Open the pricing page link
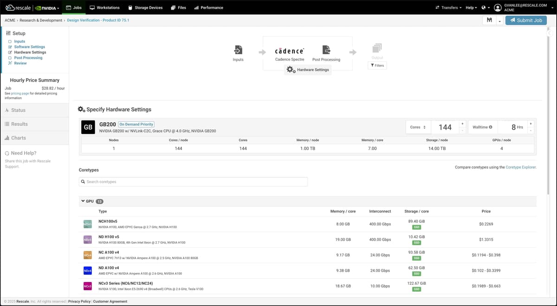 click(19, 93)
